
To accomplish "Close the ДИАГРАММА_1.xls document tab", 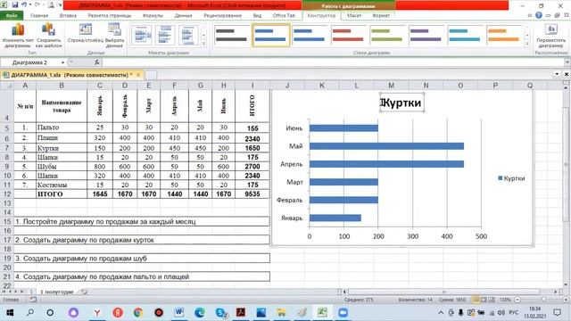I will click(138, 75).
